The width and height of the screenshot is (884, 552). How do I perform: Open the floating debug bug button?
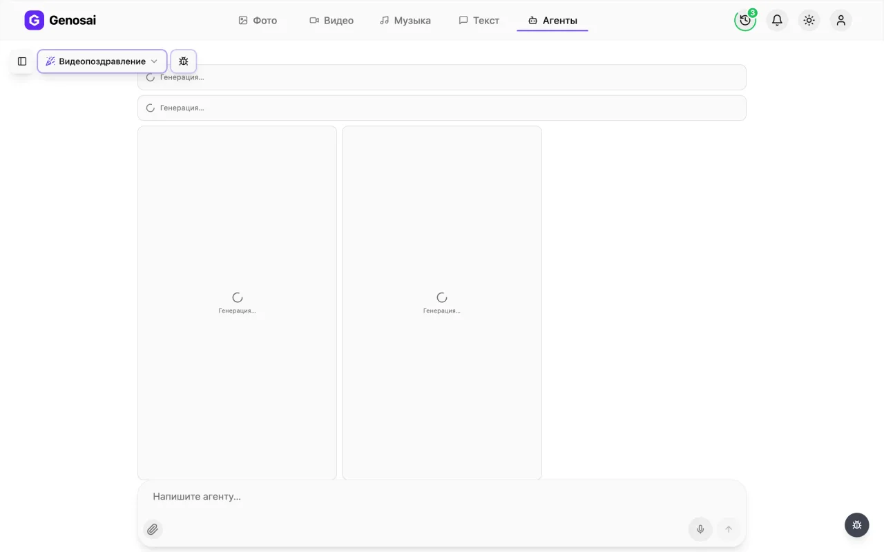pyautogui.click(x=857, y=525)
